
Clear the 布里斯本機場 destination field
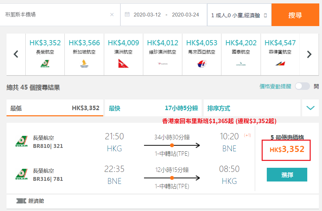[x=112, y=15]
